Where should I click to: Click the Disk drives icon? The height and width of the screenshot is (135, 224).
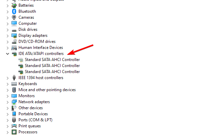[14, 30]
